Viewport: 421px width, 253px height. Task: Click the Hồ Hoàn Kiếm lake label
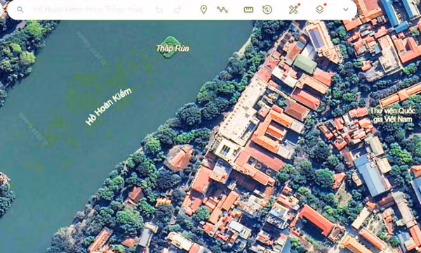point(109,106)
